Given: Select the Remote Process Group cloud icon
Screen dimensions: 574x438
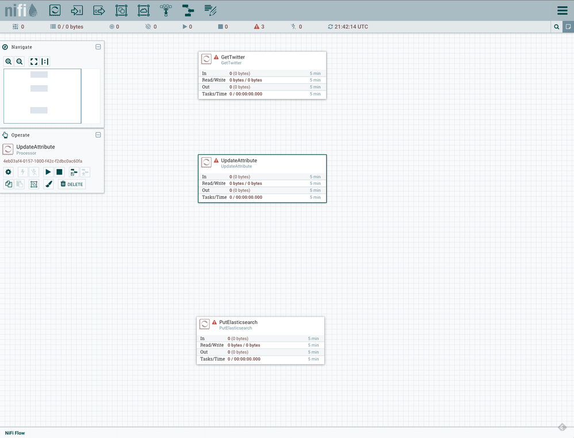Looking at the screenshot, I should (143, 10).
